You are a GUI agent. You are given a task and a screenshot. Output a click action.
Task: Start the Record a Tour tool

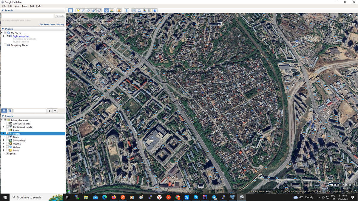coord(99,10)
